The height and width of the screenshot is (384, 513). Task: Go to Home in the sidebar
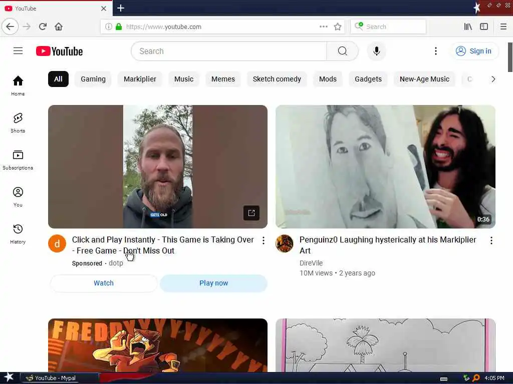coord(18,85)
